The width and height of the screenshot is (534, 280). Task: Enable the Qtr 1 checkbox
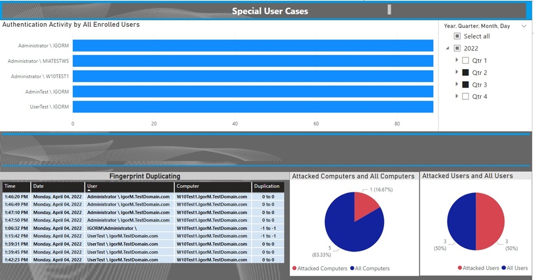(465, 60)
